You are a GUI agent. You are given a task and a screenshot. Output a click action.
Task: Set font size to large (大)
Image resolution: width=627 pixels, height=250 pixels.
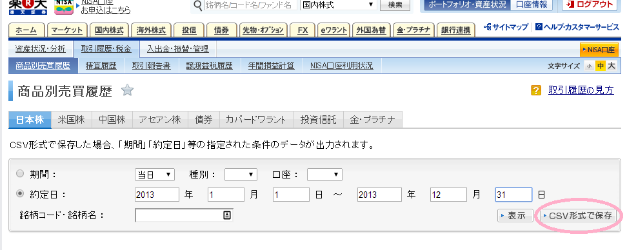click(611, 66)
